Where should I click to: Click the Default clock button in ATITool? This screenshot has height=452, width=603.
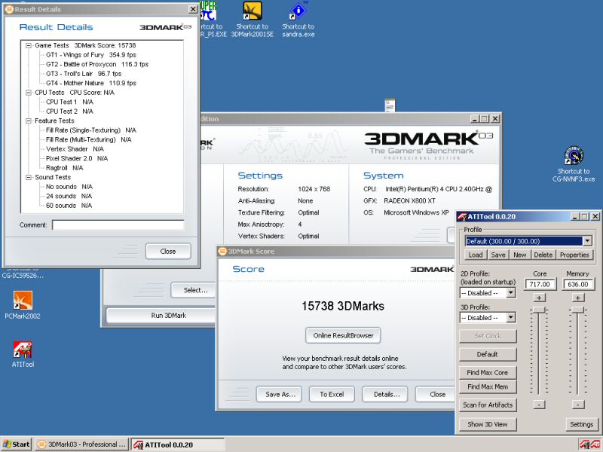(x=488, y=354)
